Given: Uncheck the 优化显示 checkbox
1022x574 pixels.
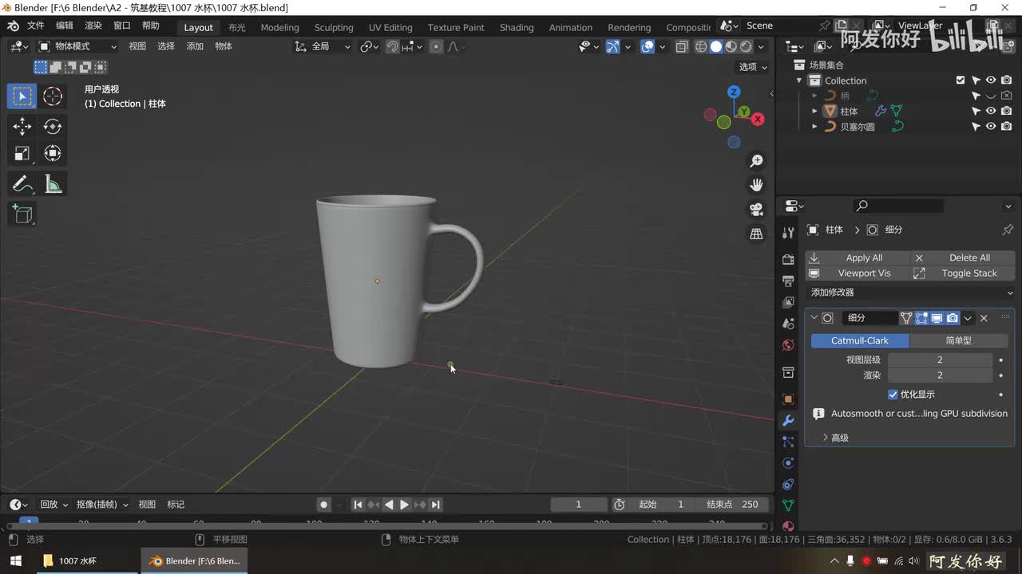Looking at the screenshot, I should [893, 395].
